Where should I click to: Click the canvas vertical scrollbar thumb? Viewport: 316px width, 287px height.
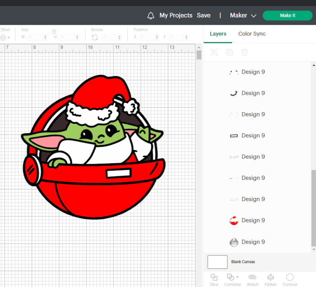click(x=199, y=55)
